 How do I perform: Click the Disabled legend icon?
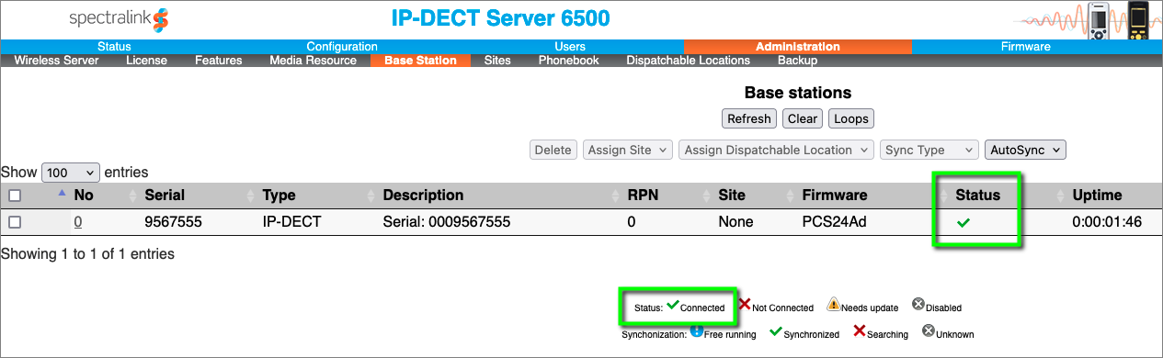[918, 305]
